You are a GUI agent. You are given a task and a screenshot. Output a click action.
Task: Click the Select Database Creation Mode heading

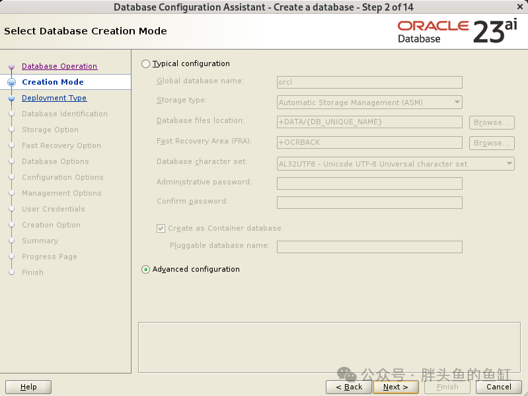tap(85, 31)
